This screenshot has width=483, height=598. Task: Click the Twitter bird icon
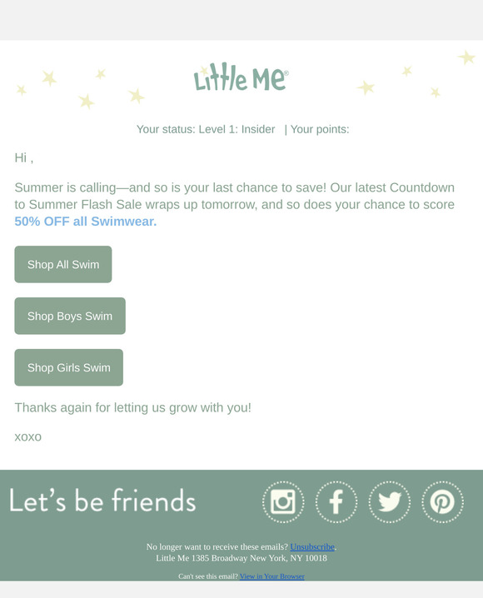[389, 502]
